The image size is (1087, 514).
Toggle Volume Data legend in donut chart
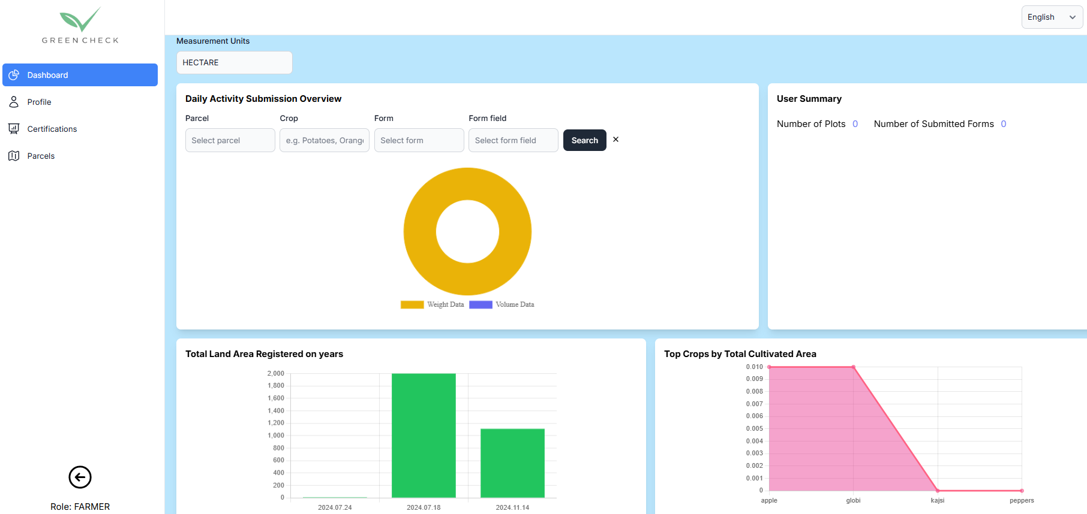pyautogui.click(x=502, y=304)
